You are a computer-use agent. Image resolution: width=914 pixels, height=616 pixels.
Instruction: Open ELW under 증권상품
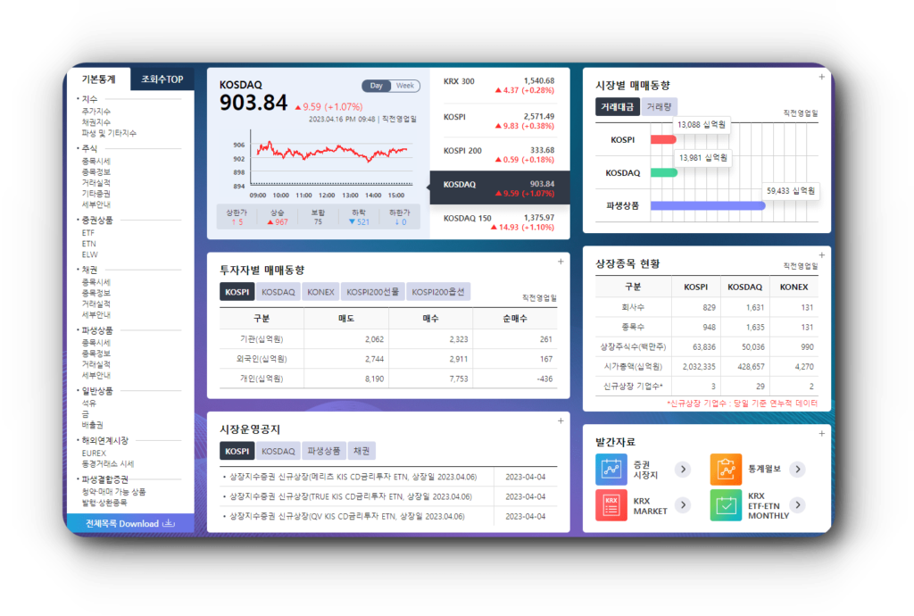coord(90,254)
